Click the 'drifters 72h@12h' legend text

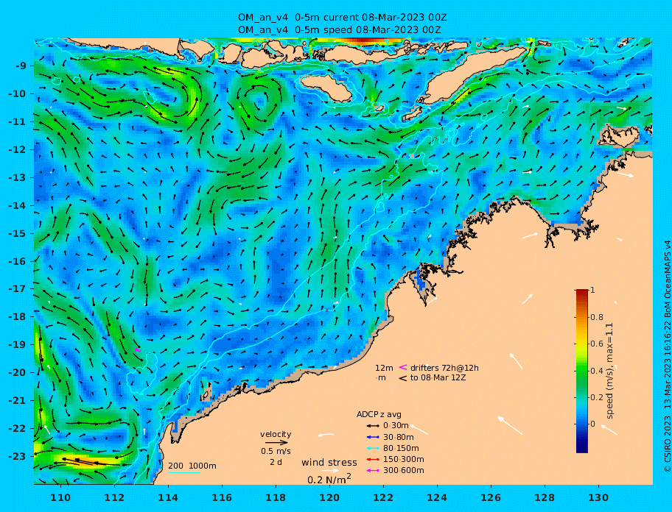tap(444, 368)
